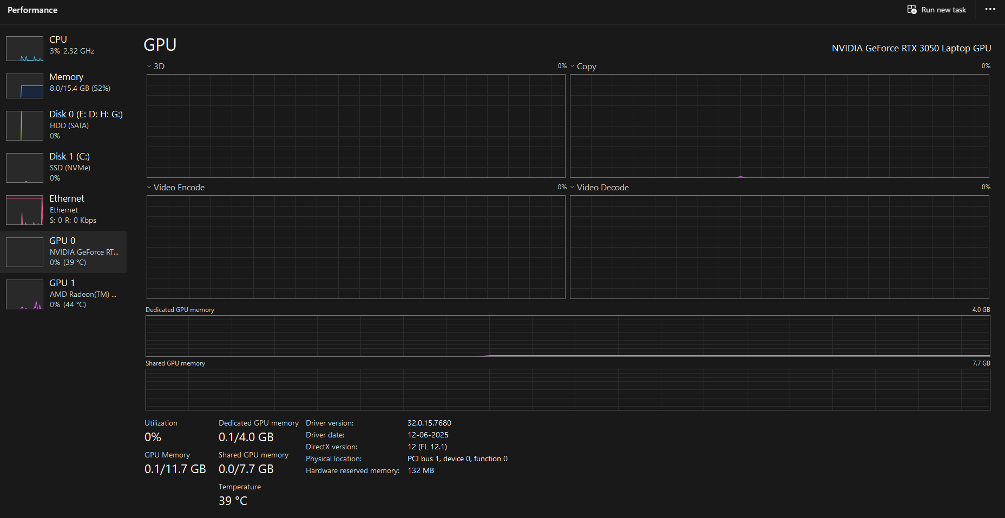
Task: Click the large GPU heading
Action: [160, 44]
